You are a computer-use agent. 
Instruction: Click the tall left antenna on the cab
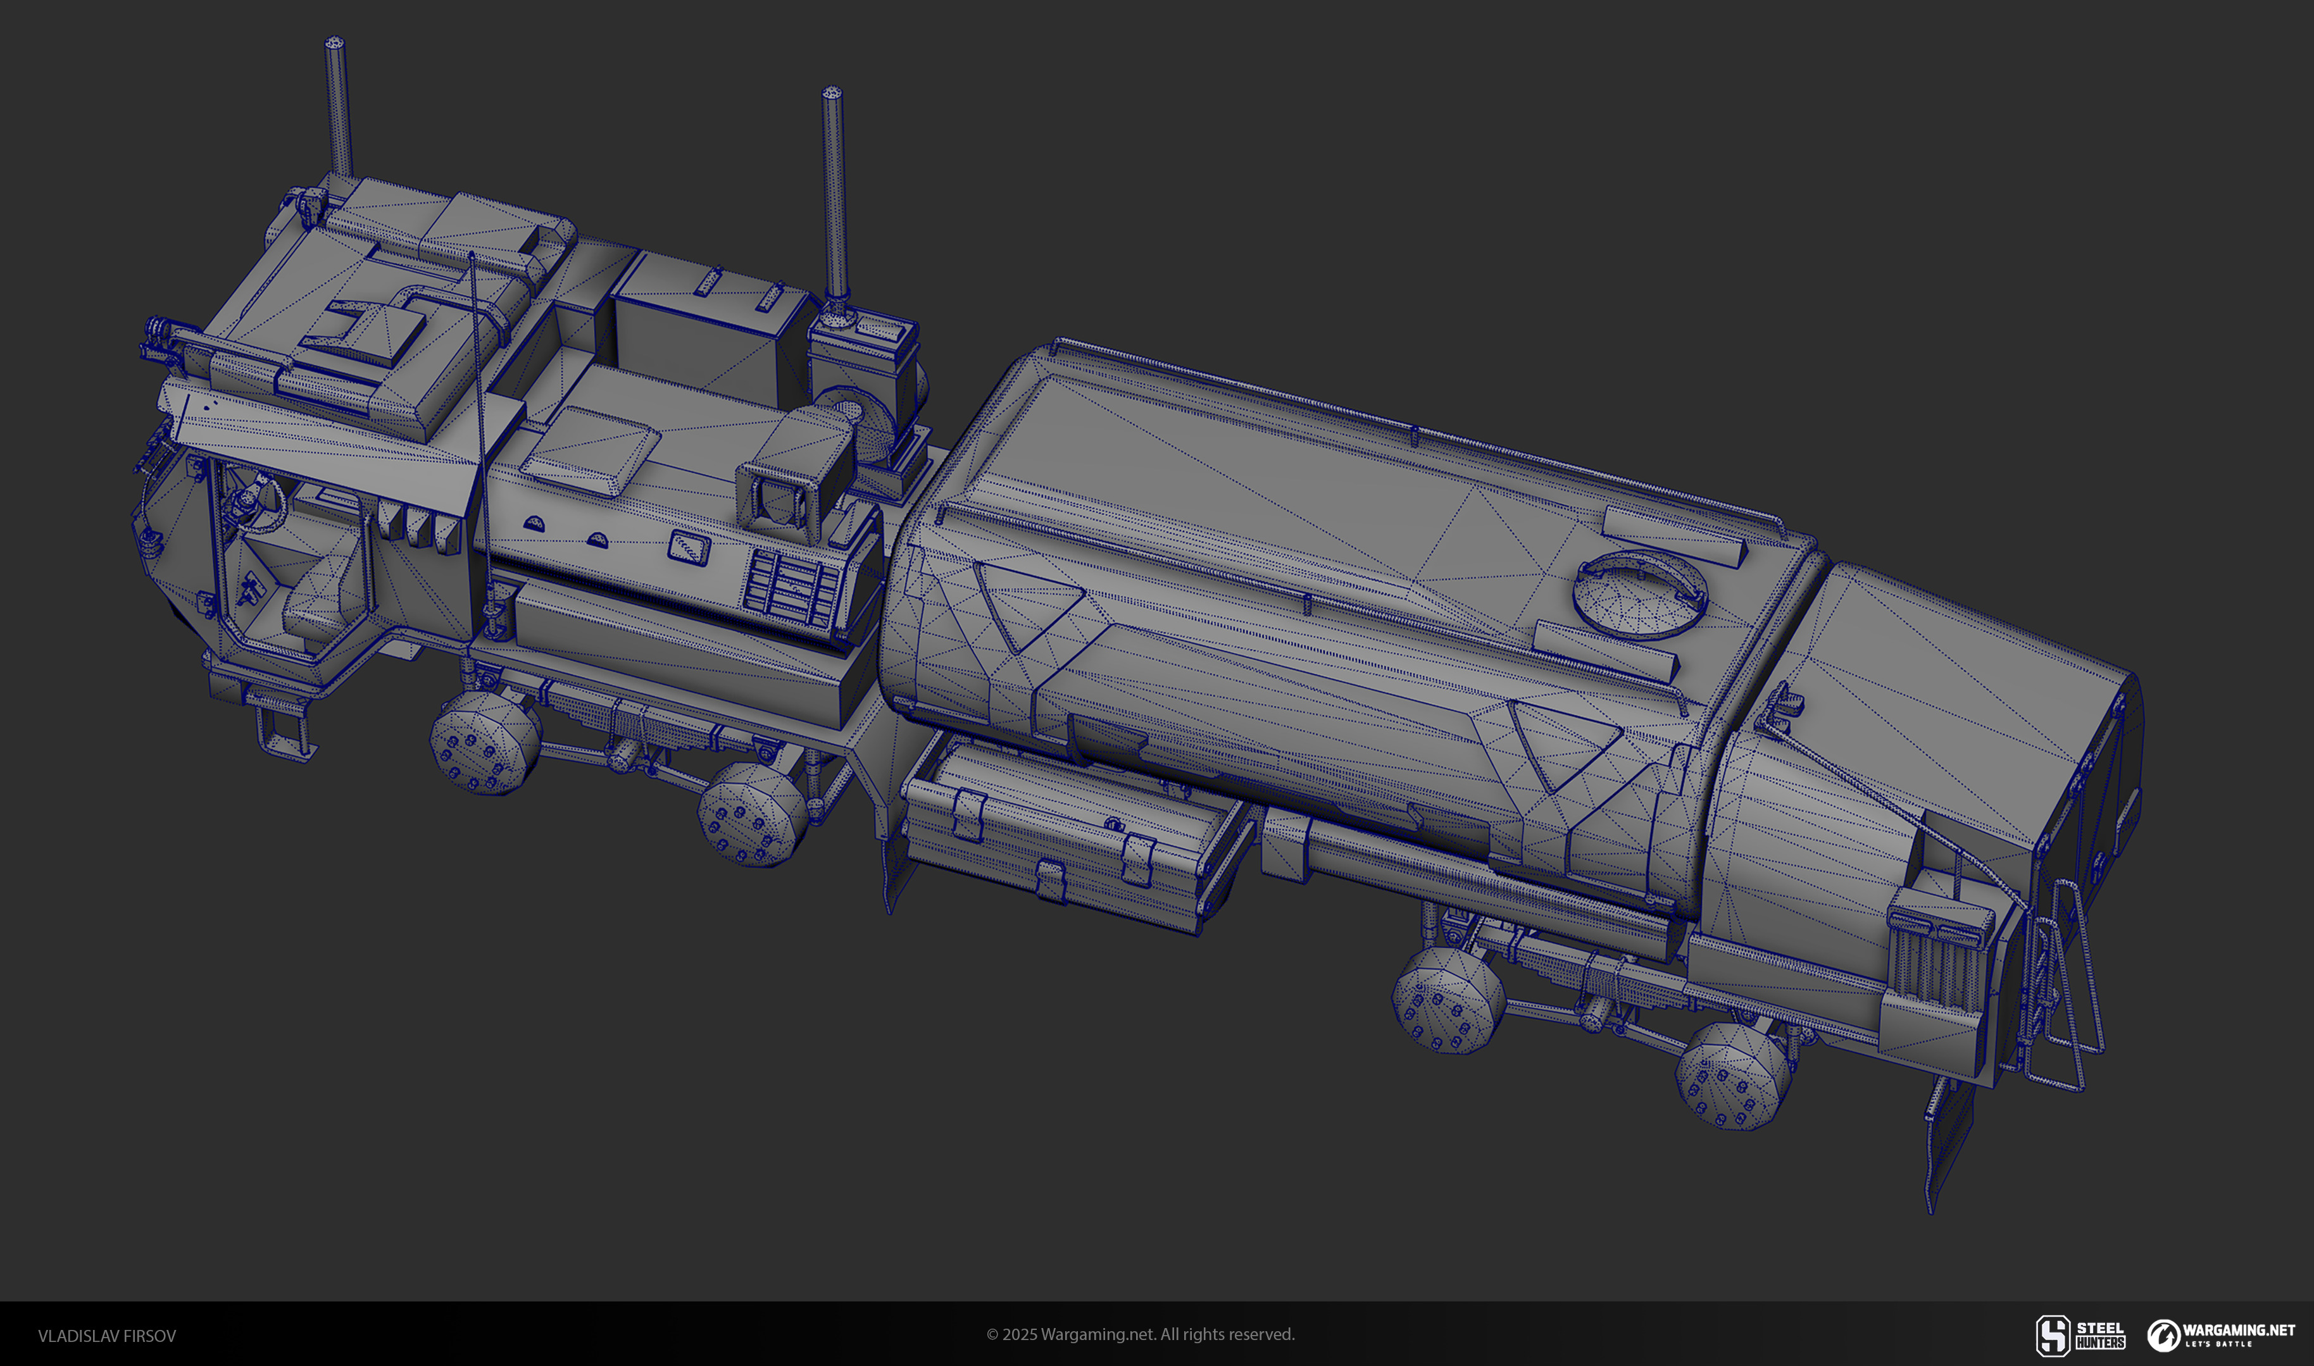(338, 106)
